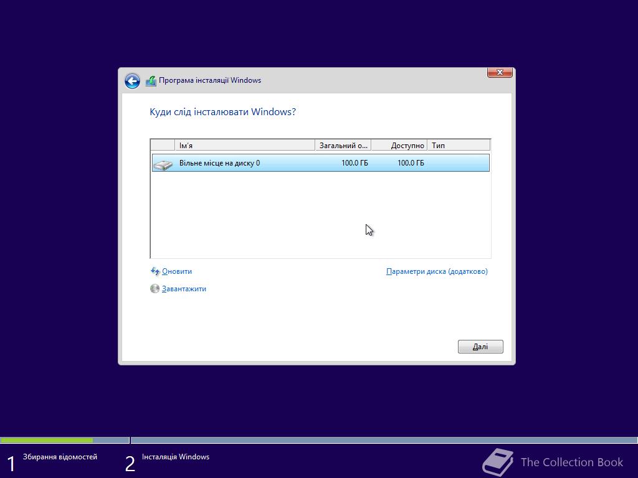638x478 pixels.
Task: Select row Вільне місце на диску 0
Action: (x=321, y=163)
